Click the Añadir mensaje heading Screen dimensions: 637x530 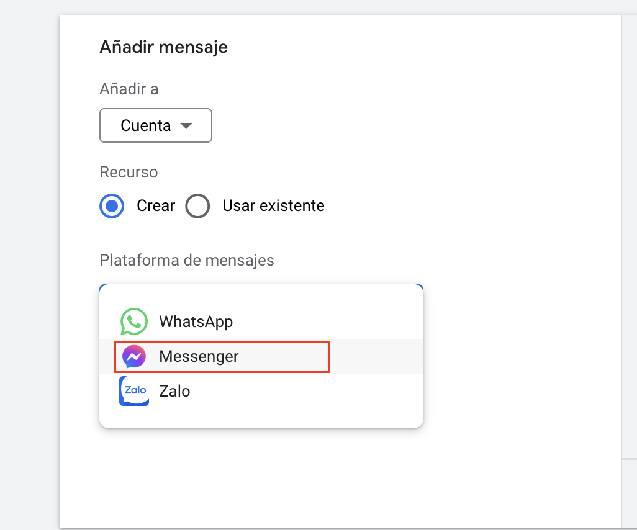click(x=163, y=47)
